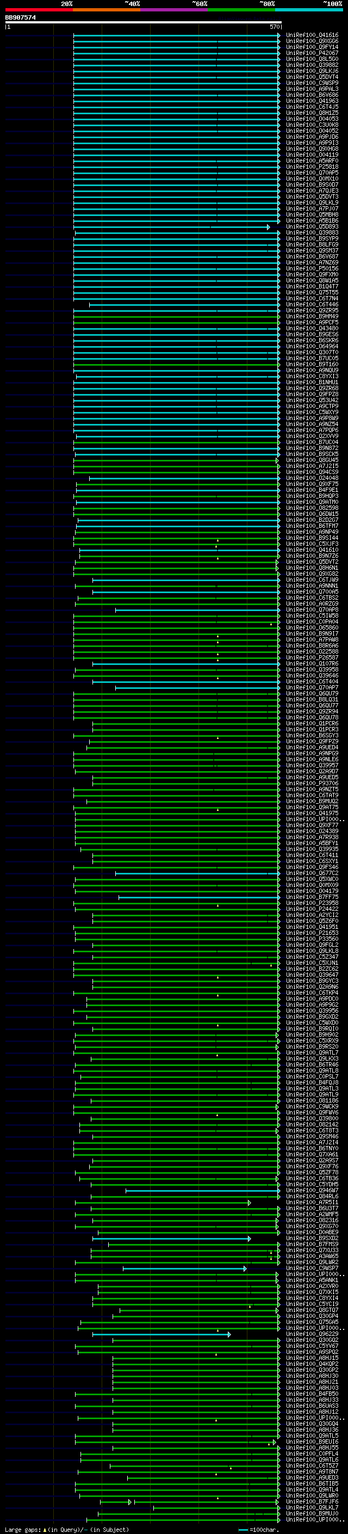This screenshot has height=1534, width=348.
Task: Click the cyan alignment bar of UniRef100_B9SXD2
Action: [x=171, y=1239]
